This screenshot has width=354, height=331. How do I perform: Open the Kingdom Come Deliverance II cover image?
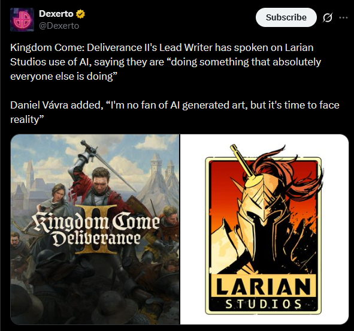pos(95,229)
